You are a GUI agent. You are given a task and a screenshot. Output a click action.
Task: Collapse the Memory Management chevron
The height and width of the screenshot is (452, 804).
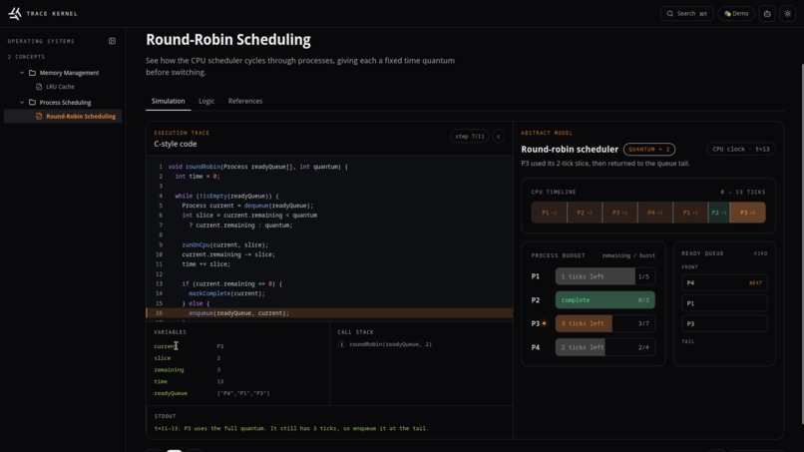tap(22, 73)
